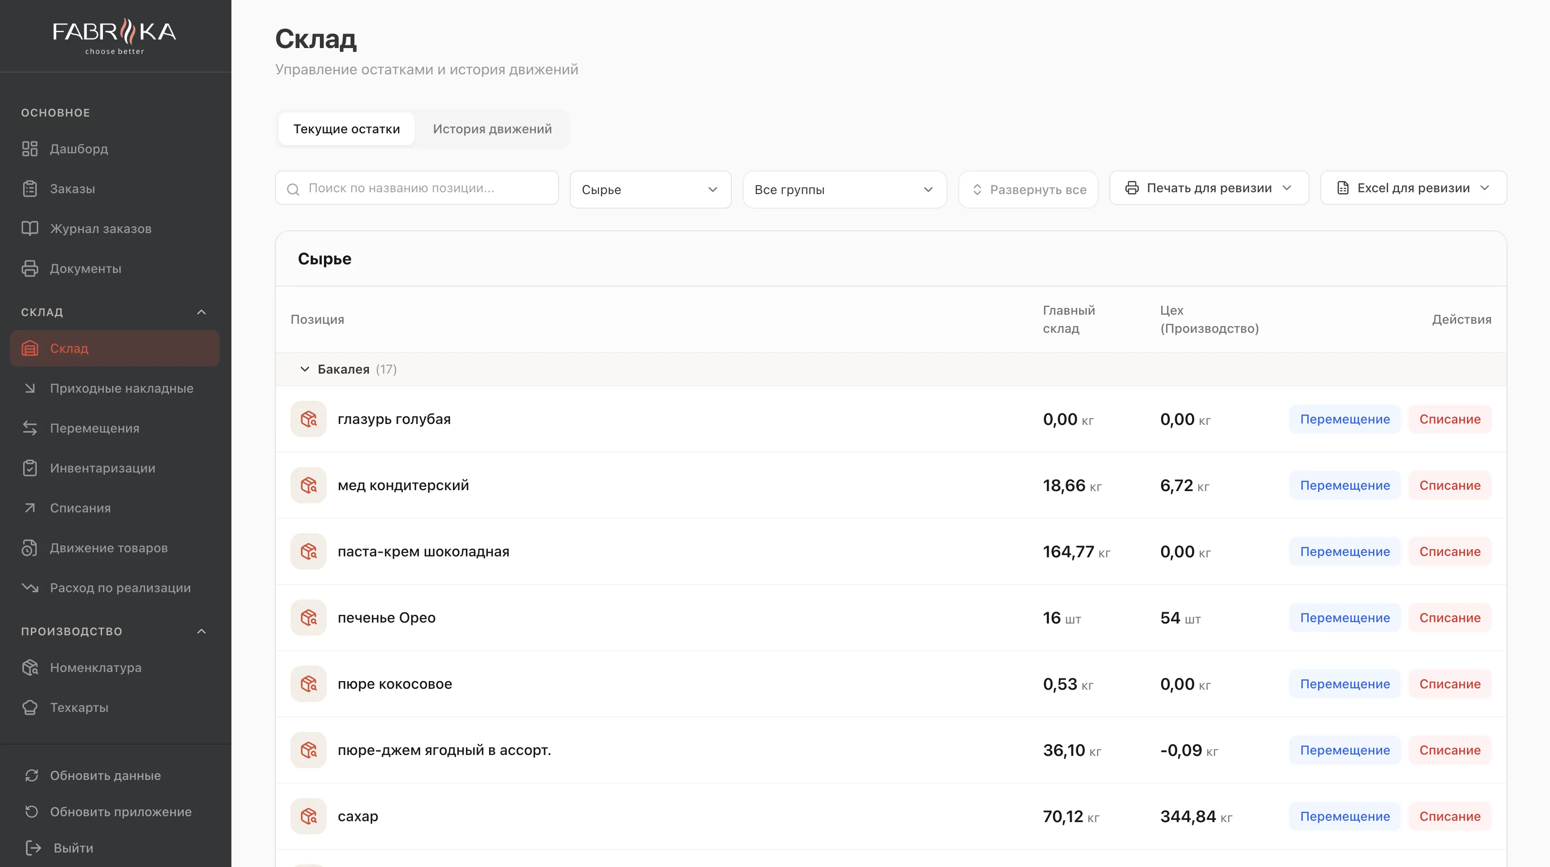1550x867 pixels.
Task: Click the Расход по реализации trend icon
Action: click(29, 588)
